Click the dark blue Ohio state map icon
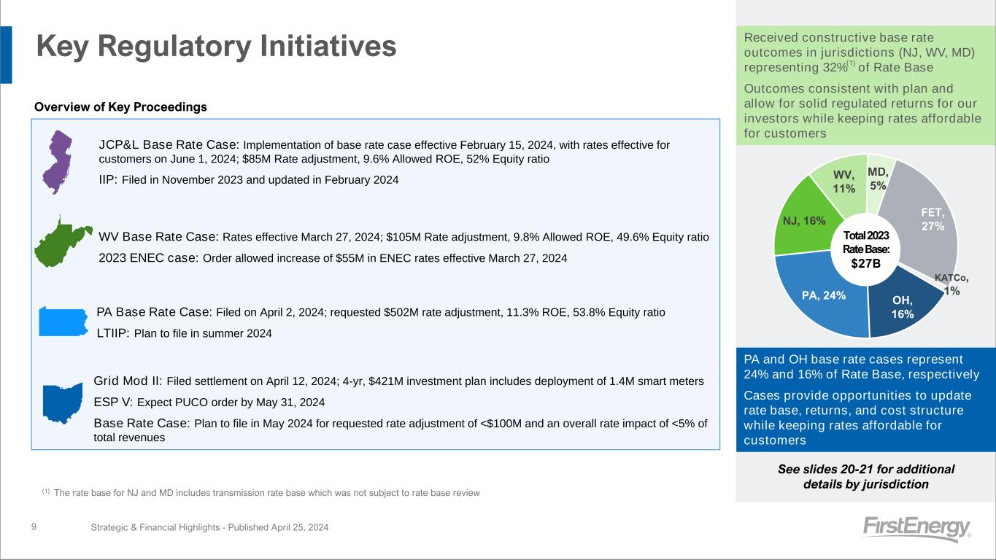Viewport: 996px width, 560px height. (x=63, y=402)
